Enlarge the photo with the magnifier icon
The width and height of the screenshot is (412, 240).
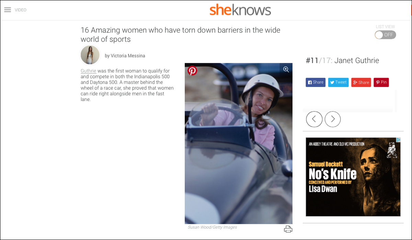point(286,69)
